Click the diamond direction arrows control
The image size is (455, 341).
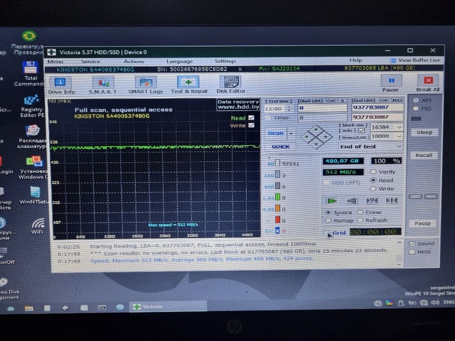pyautogui.click(x=316, y=136)
